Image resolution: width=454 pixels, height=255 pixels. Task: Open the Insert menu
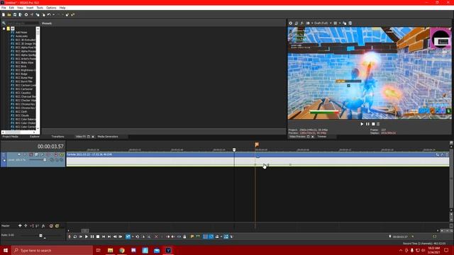coord(30,8)
